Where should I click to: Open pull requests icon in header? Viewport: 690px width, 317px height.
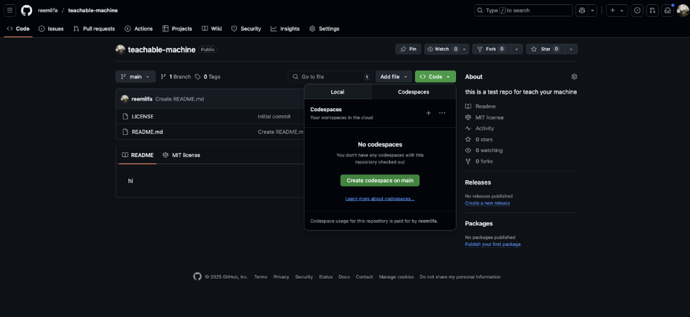[652, 10]
